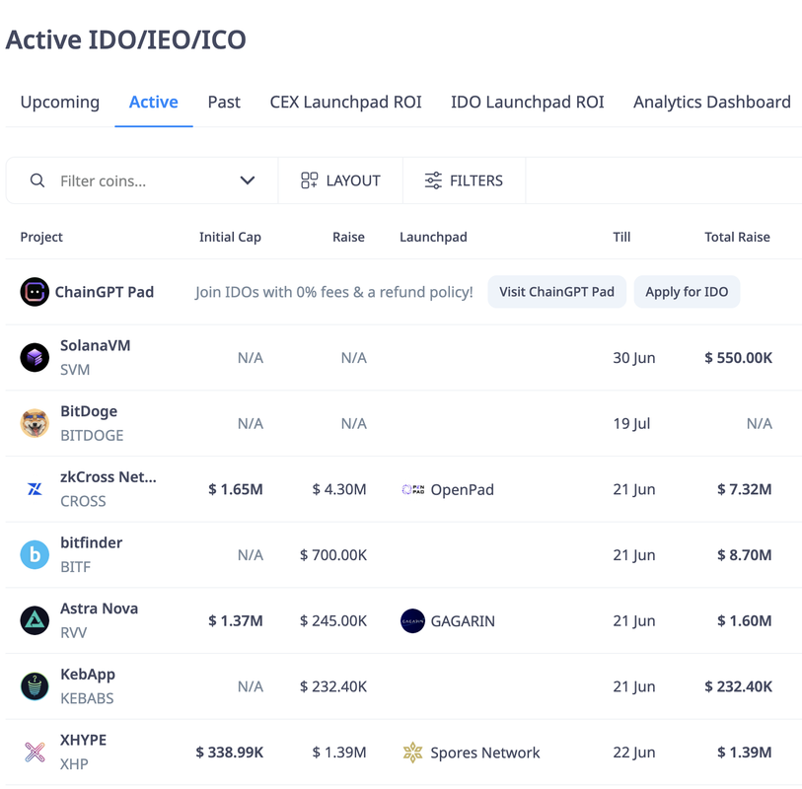Click the '$ 8.70M' total raise value

tap(744, 555)
